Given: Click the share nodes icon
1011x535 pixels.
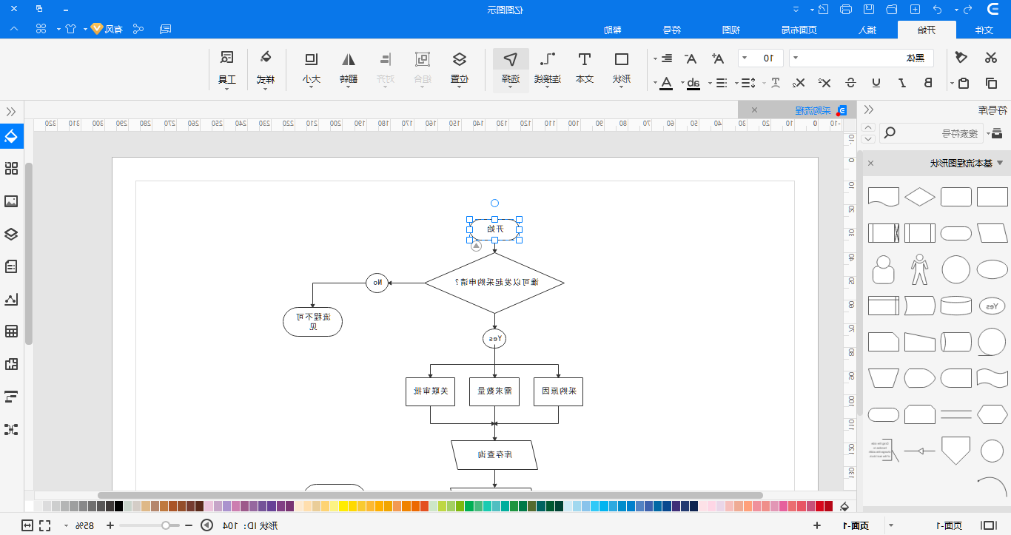Looking at the screenshot, I should pyautogui.click(x=138, y=29).
